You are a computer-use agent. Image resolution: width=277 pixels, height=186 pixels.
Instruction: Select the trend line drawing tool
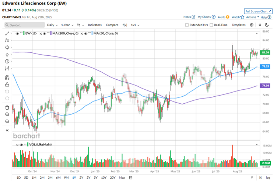(7, 33)
